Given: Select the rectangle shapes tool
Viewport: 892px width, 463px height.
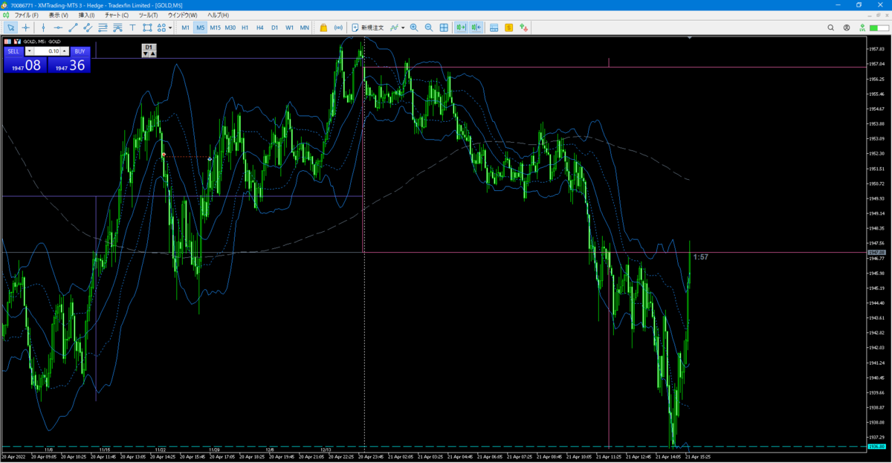Looking at the screenshot, I should (x=147, y=27).
